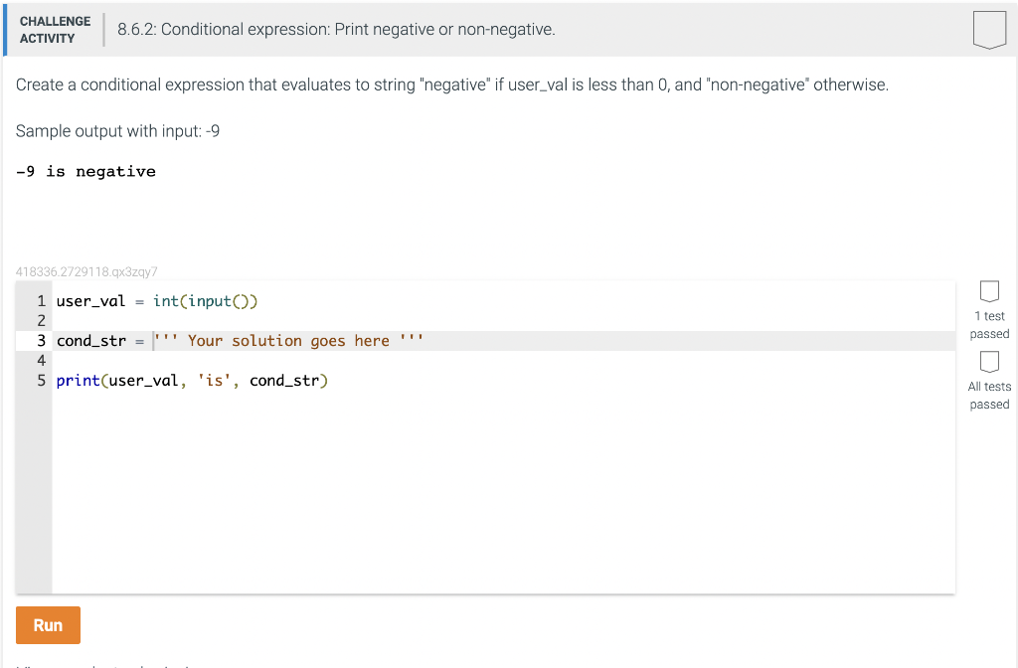Image resolution: width=1018 pixels, height=668 pixels.
Task: Run the code with the orange Run button
Action: click(48, 625)
